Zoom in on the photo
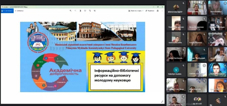This screenshot has height=106, width=227. (x=71, y=11)
